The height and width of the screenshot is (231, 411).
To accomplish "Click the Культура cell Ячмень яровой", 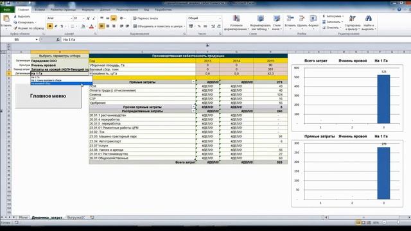I will pyautogui.click(x=60, y=65).
